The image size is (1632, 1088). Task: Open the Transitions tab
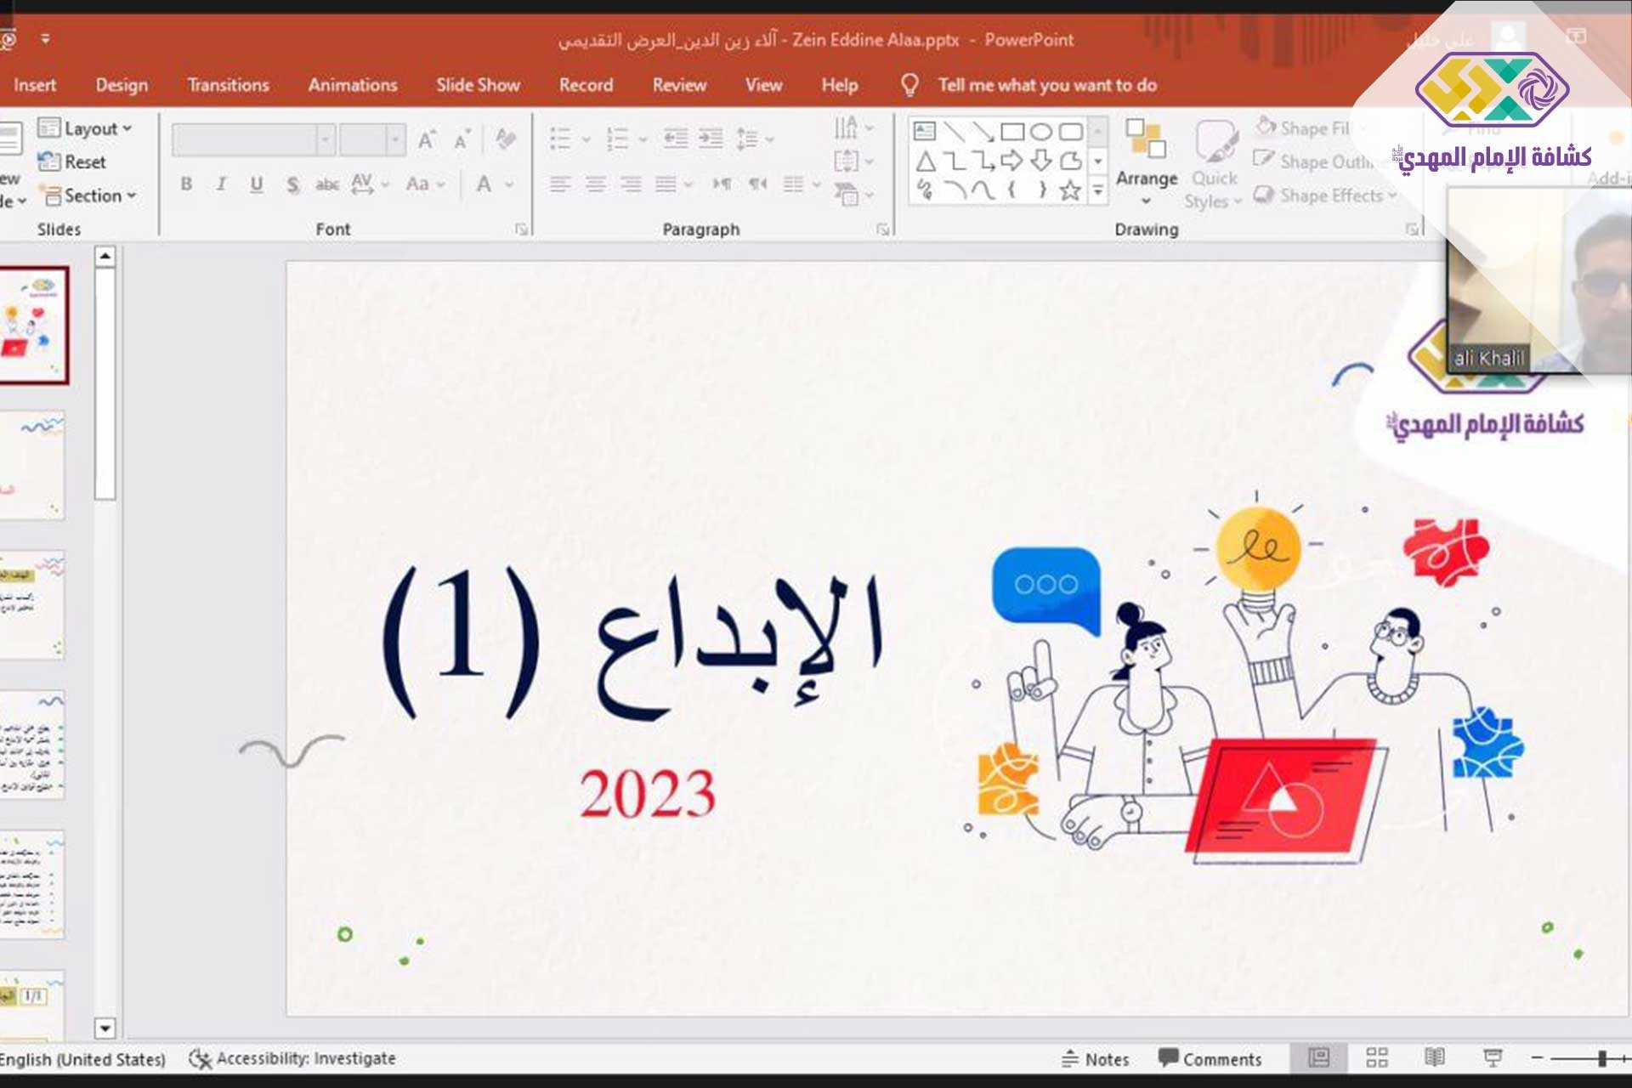point(228,85)
